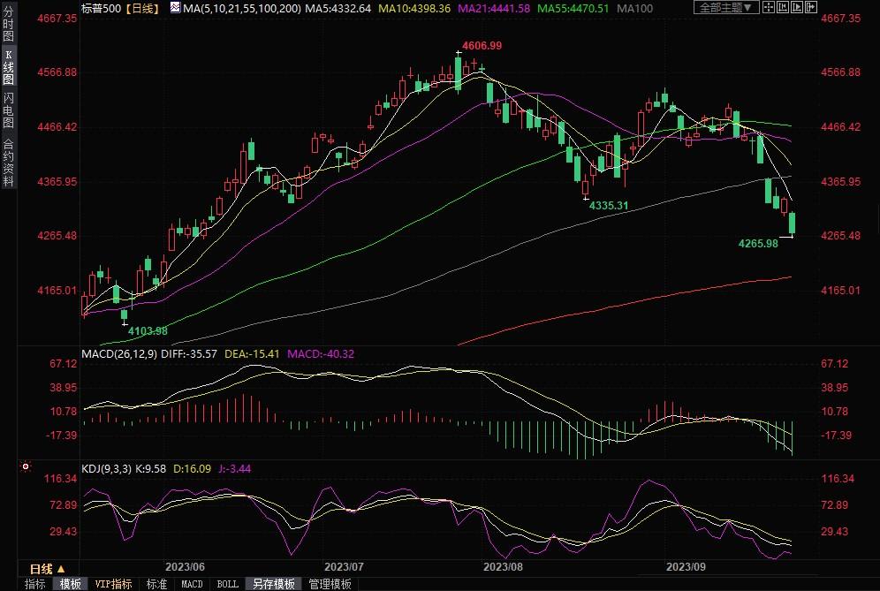Image resolution: width=880 pixels, height=591 pixels.
Task: Click the export panel arrow icon
Action: (x=810, y=7)
